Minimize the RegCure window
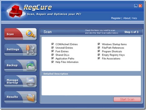This screenshot has height=110, width=146. [x=136, y=6]
